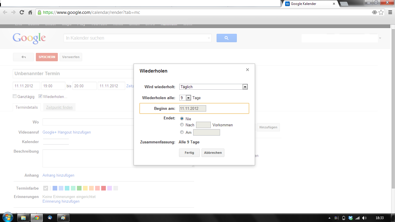This screenshot has height=222, width=395.
Task: Click the Wo location input field
Action: click(88, 122)
